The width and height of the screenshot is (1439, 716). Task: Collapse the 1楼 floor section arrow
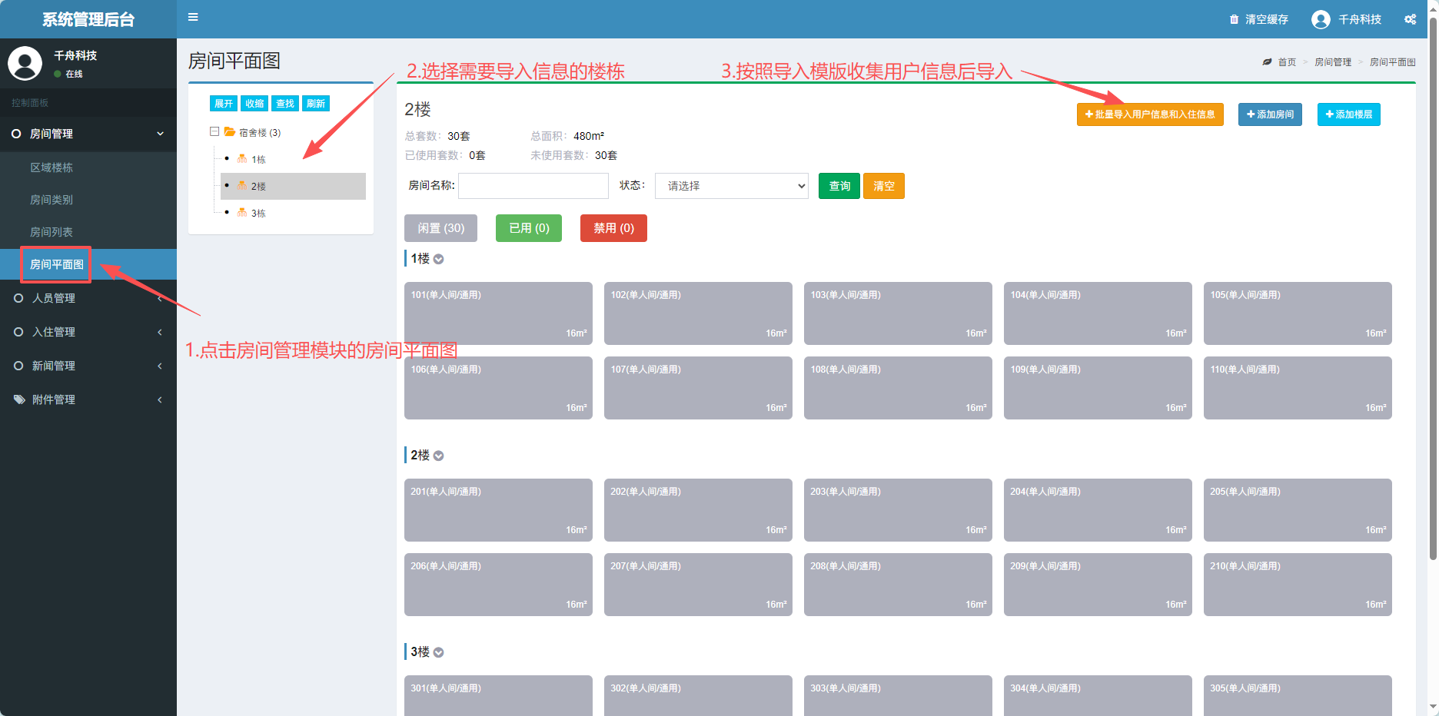coord(438,260)
